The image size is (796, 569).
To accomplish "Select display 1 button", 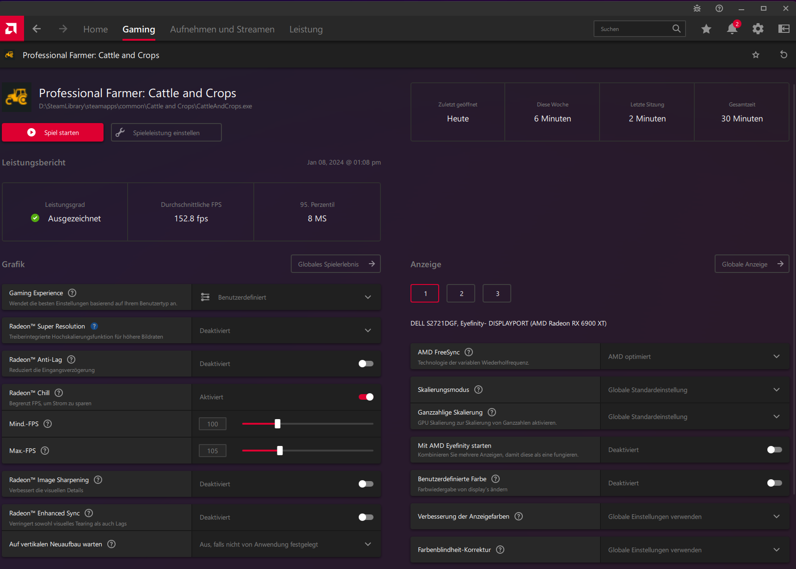I will (x=425, y=293).
